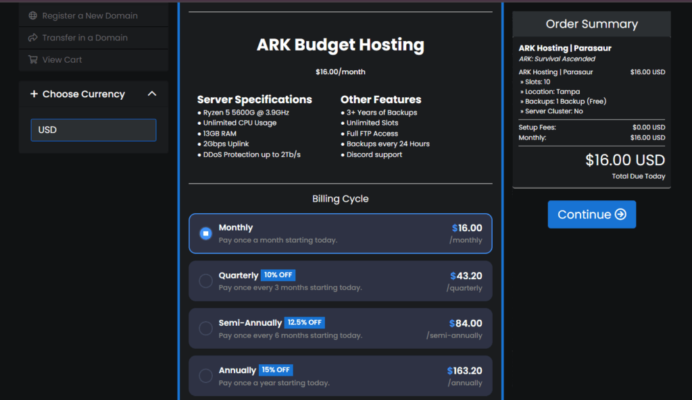Click ARK Hosting | Parasaur bold title
Viewport: 692px width, 400px height.
pyautogui.click(x=565, y=48)
